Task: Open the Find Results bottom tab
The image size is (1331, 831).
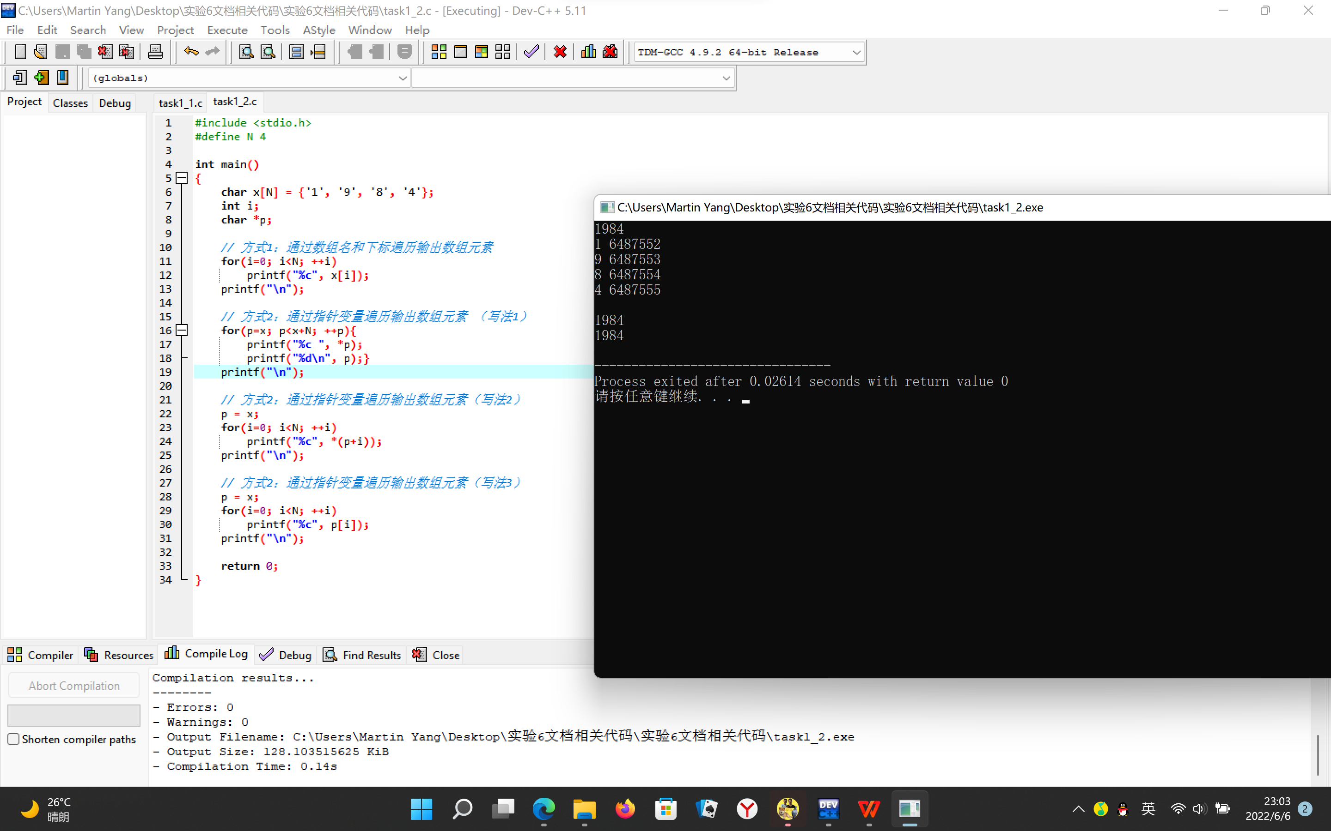Action: [363, 655]
